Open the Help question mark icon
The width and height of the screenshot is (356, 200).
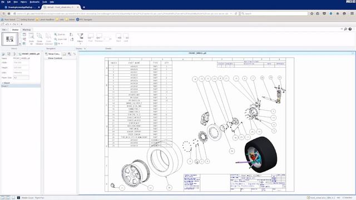click(350, 29)
